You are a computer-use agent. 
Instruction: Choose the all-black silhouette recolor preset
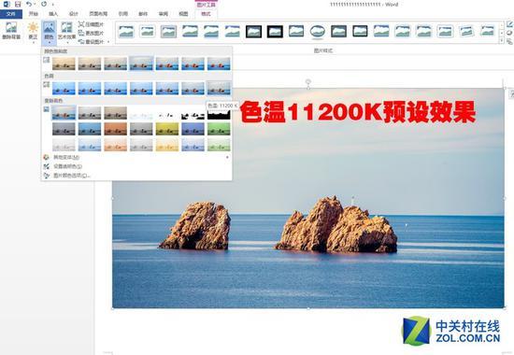[219, 114]
